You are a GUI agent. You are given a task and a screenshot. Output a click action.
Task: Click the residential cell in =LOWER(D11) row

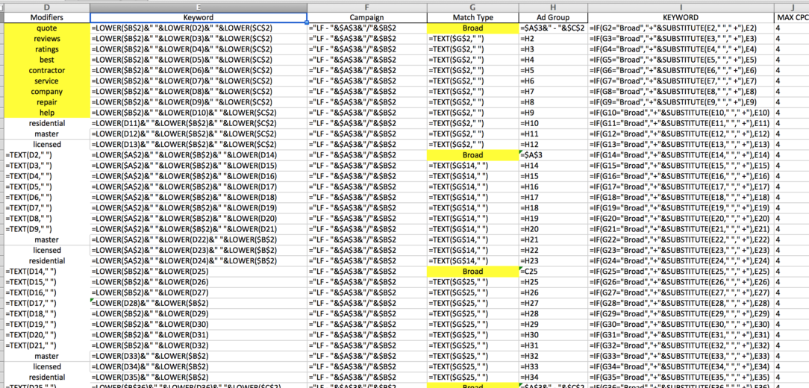coord(47,123)
